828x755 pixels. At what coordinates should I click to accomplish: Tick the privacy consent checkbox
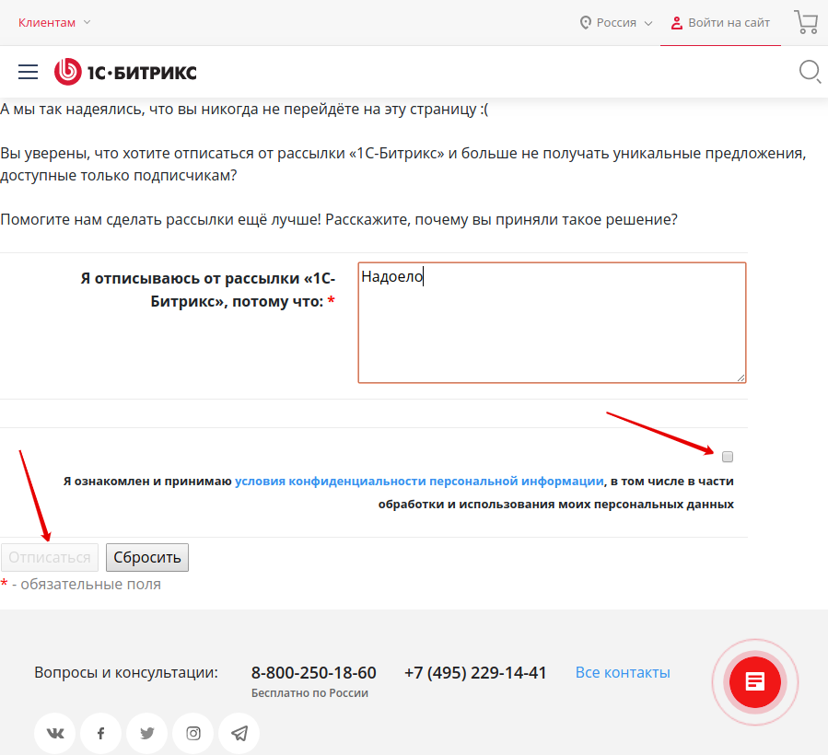click(x=728, y=457)
